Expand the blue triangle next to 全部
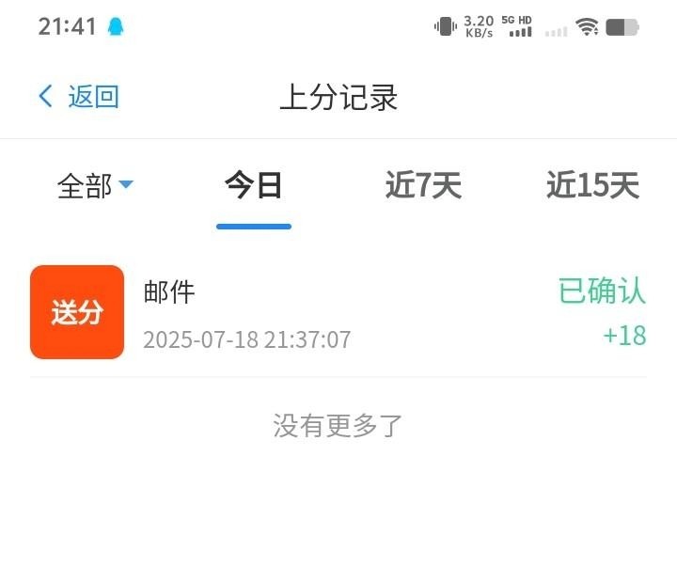Screen dimensions: 677x582 point(126,184)
